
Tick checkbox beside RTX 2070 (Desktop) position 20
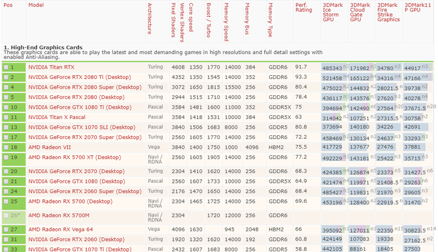point(6,171)
